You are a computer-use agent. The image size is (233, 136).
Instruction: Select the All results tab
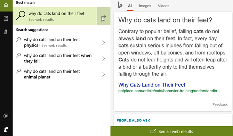point(130,6)
